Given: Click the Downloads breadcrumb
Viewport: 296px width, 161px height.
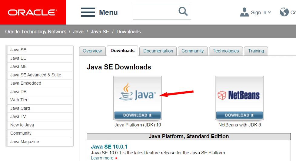Looking at the screenshot, I should click(128, 32).
